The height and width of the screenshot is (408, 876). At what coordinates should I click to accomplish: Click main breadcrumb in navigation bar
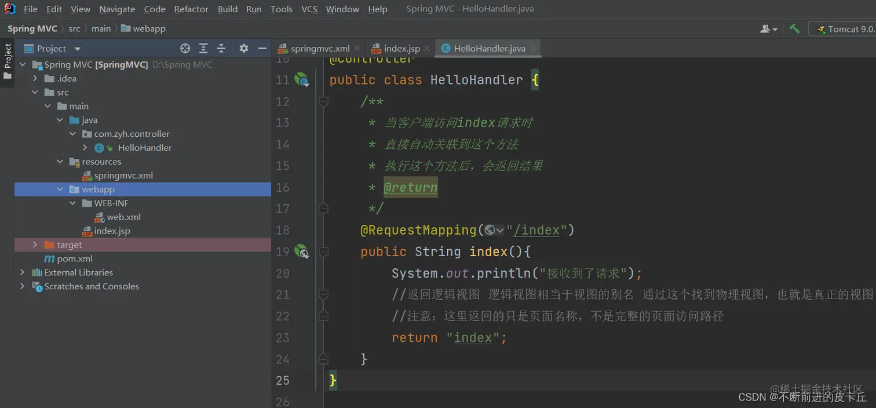[x=101, y=28]
